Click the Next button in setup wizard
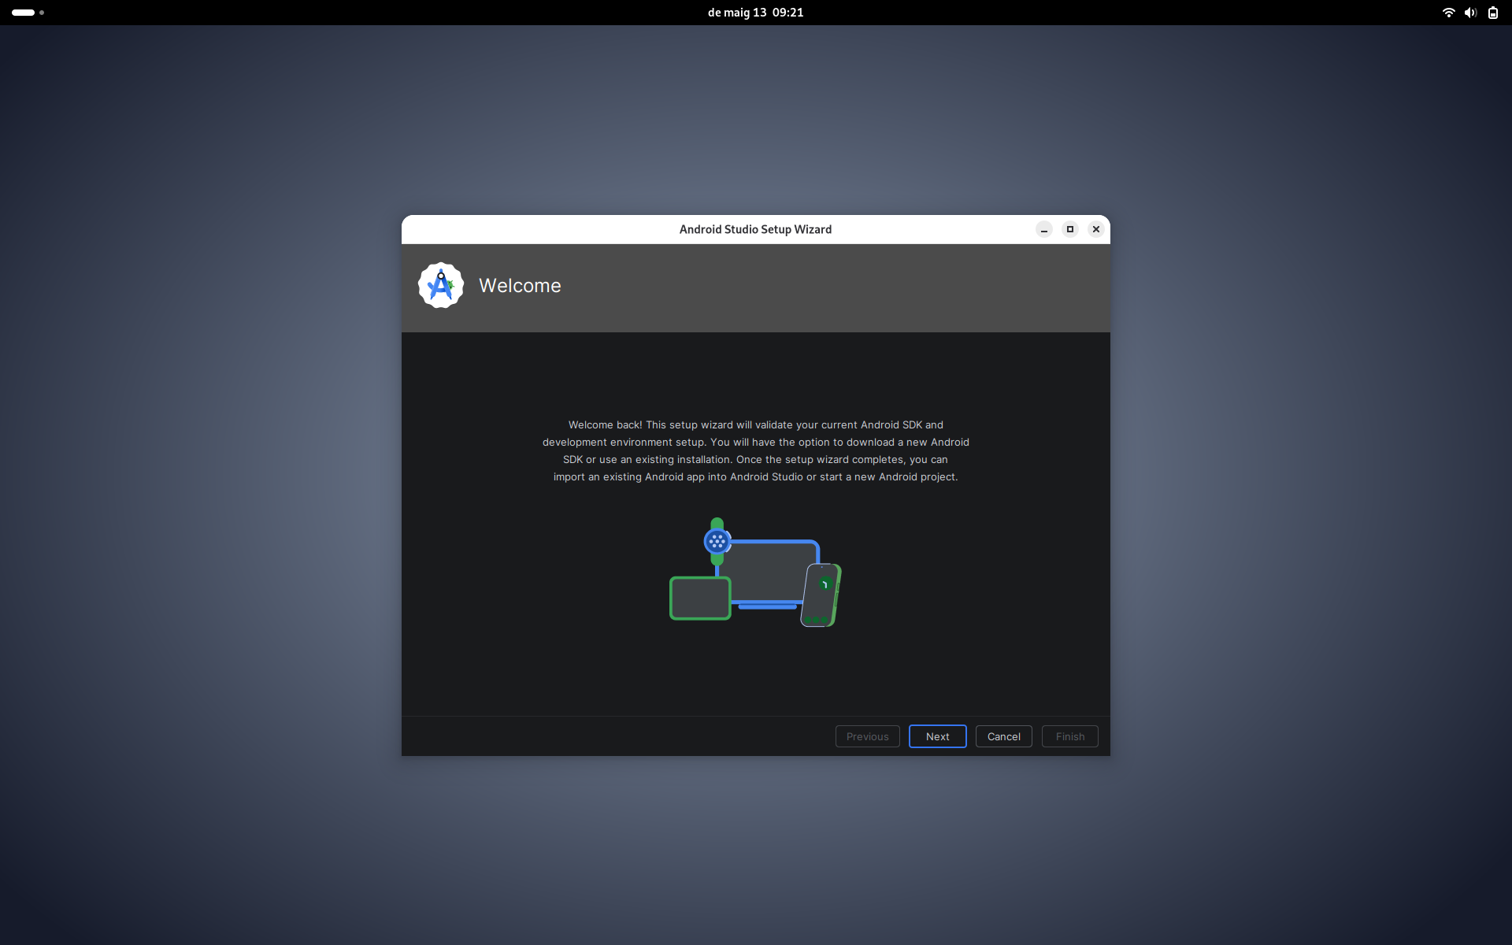 click(937, 736)
